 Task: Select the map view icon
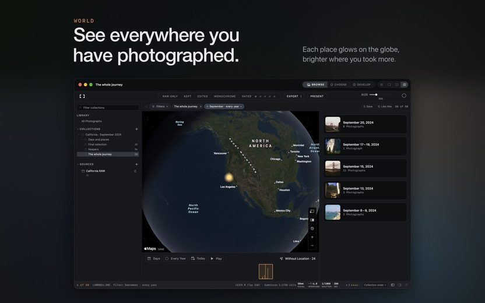pos(404,84)
